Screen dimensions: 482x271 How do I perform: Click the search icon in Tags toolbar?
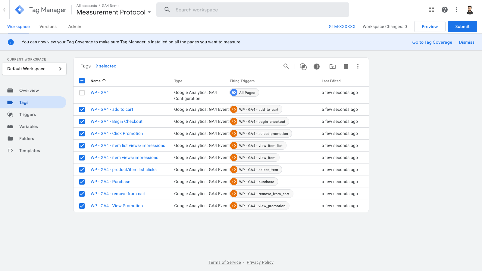click(286, 66)
